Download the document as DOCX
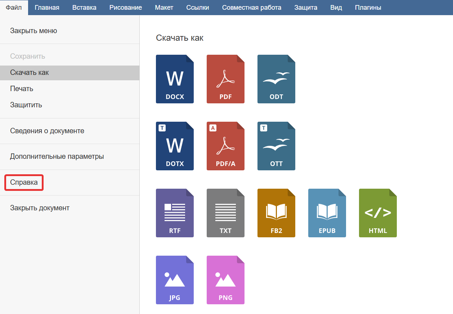The image size is (453, 314). (x=175, y=79)
